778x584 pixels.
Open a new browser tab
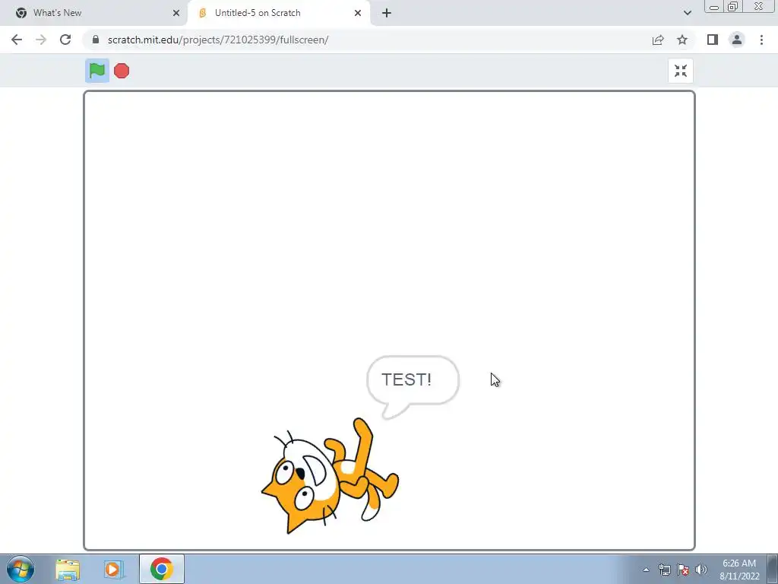(387, 13)
